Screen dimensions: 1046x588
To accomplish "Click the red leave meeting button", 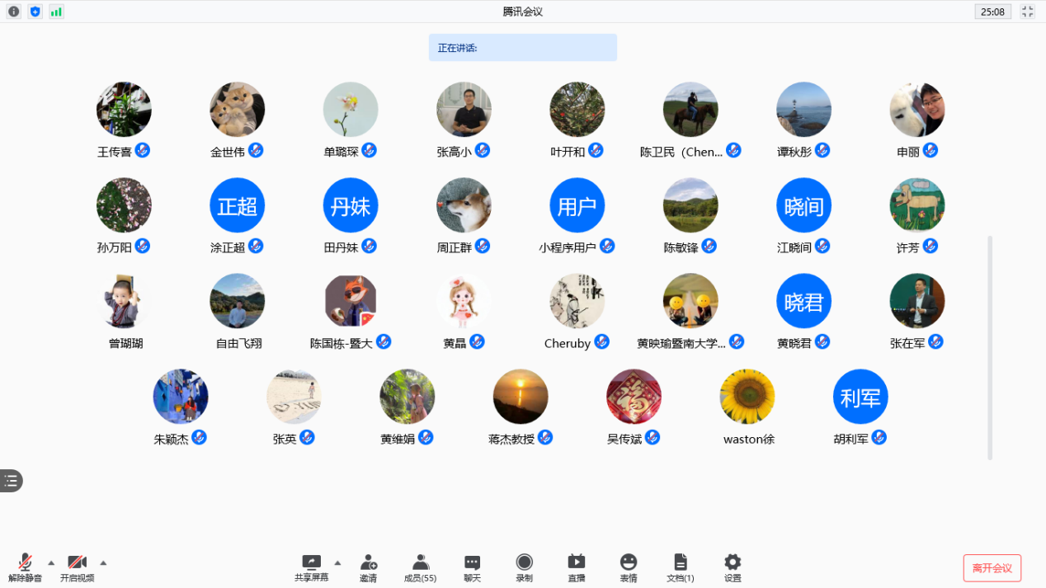I will pos(992,568).
